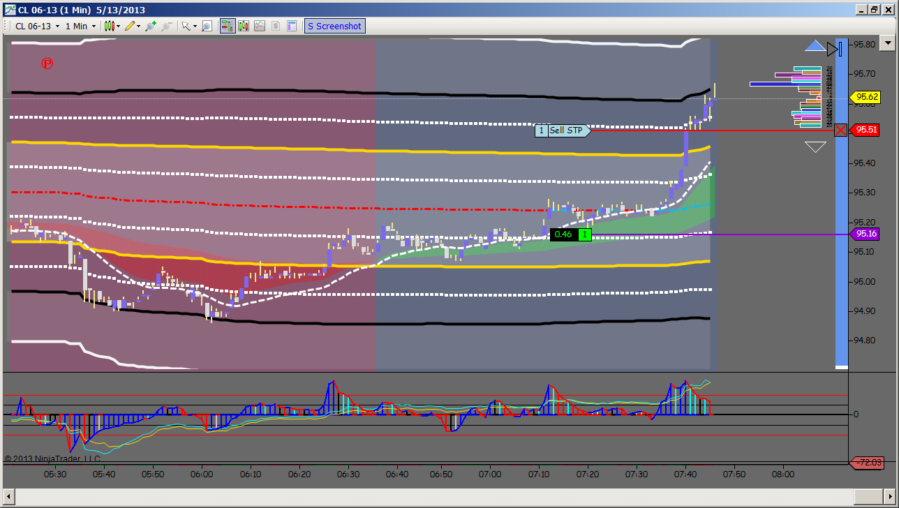Click the 05:30 time axis label

55,475
